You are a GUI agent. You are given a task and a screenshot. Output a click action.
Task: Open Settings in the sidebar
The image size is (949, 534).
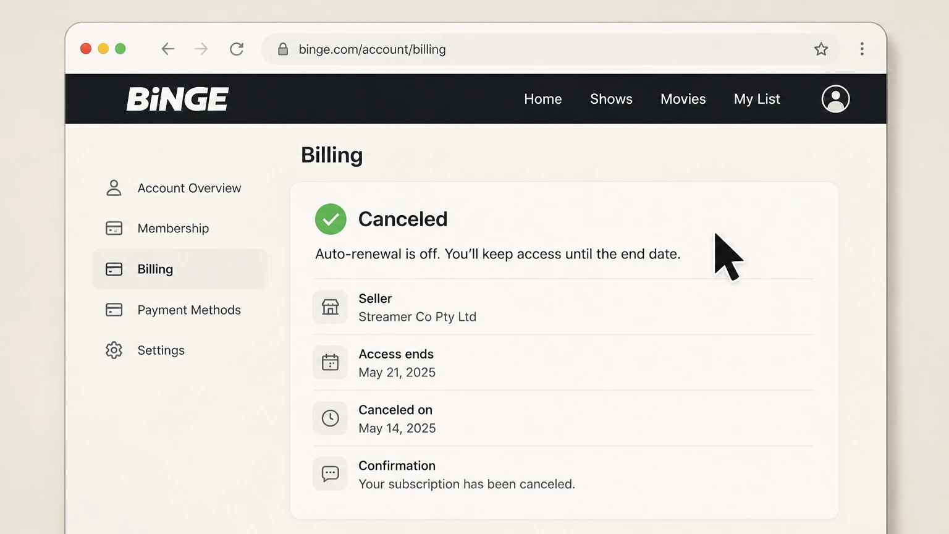[180, 350]
